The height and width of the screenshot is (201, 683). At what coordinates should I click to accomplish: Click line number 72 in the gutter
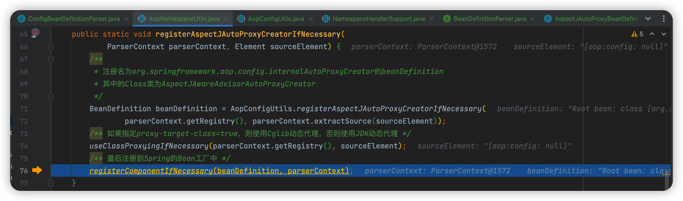coord(24,121)
